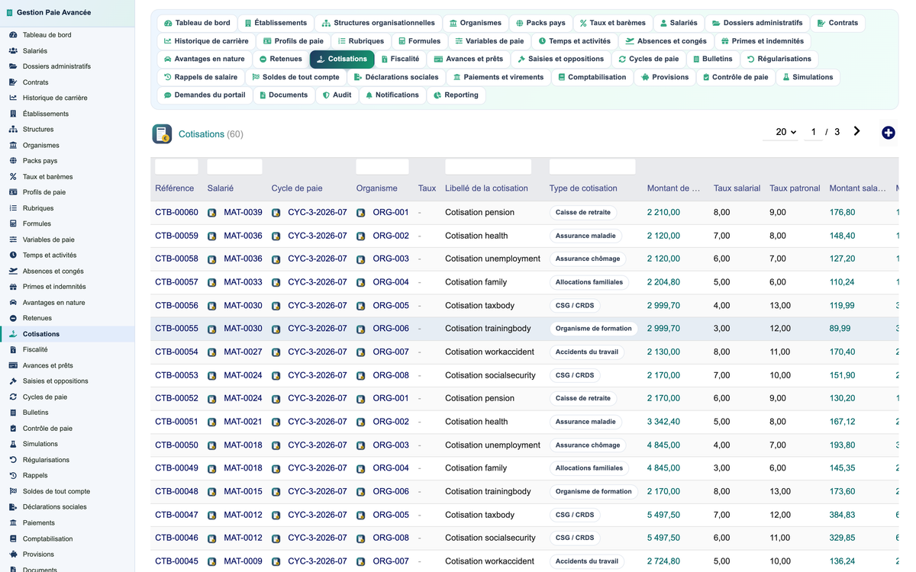Click Profils de paie icon in sidebar
The image size is (916, 572).
(x=13, y=192)
